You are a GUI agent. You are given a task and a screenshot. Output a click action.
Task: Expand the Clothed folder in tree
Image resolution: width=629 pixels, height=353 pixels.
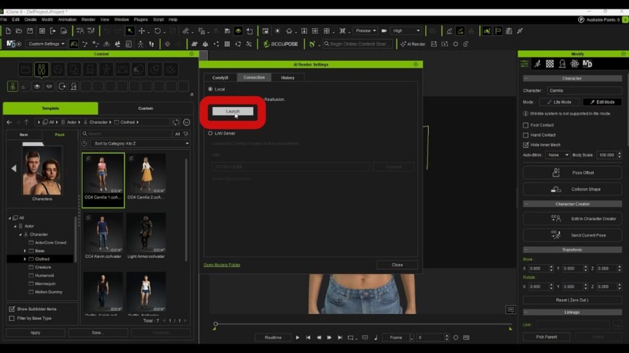pos(25,259)
